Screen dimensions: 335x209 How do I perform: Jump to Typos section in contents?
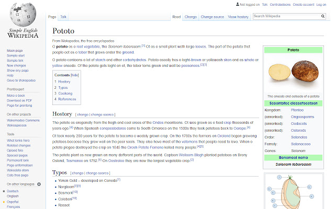(63, 88)
